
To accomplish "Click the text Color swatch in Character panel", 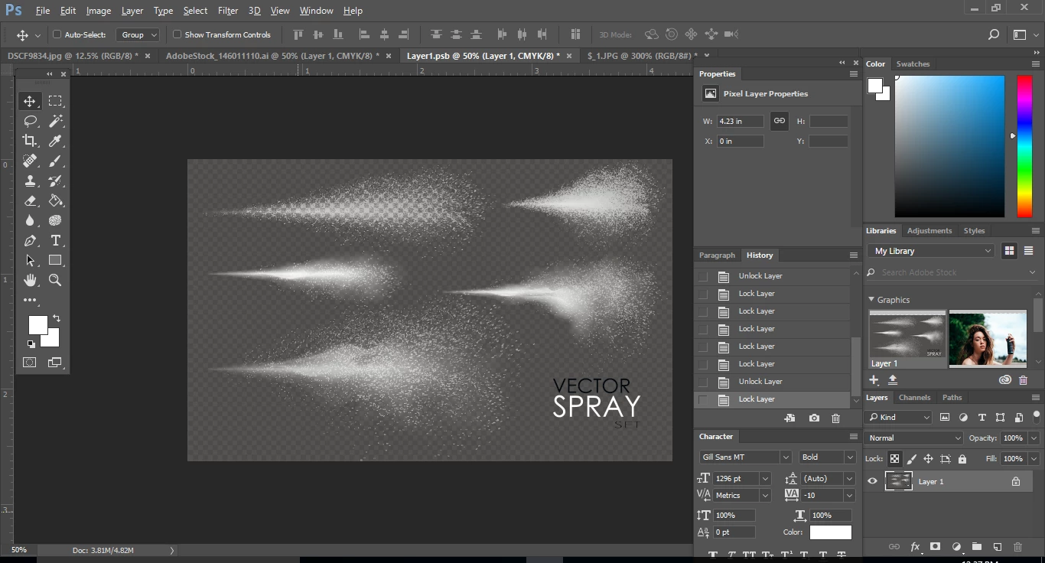I will [x=831, y=532].
